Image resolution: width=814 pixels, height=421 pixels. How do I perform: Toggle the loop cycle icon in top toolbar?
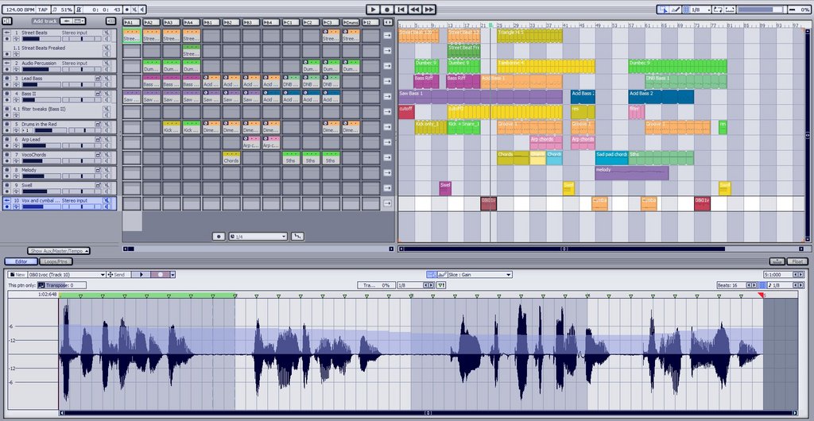coord(718,10)
